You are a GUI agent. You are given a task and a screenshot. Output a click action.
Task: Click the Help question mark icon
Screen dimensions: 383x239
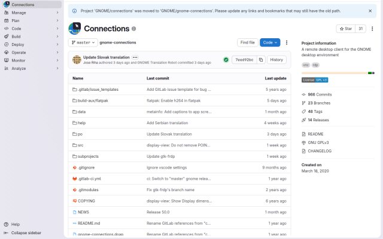pos(7,225)
